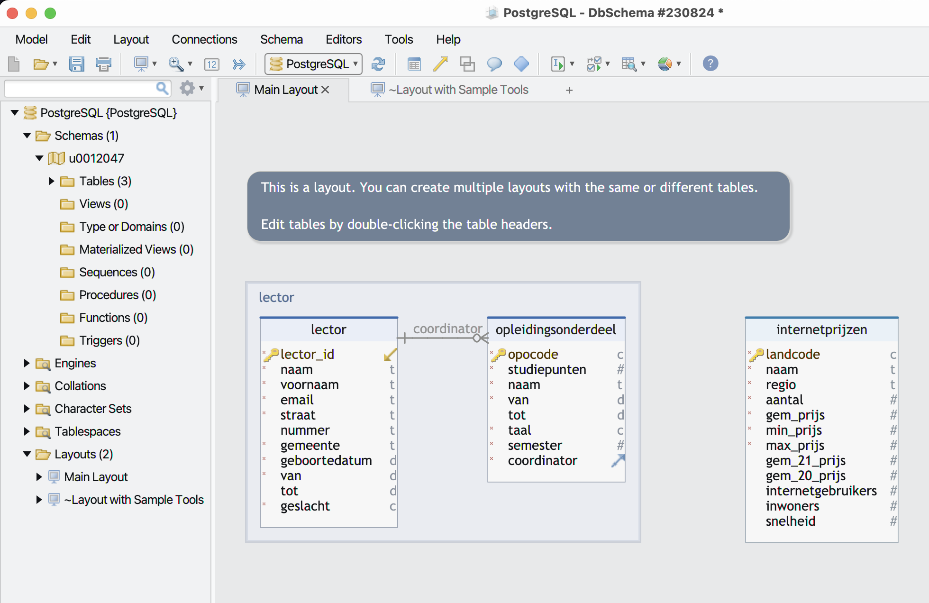Expand the Tables (3) folder
This screenshot has width=929, height=603.
tap(51, 181)
